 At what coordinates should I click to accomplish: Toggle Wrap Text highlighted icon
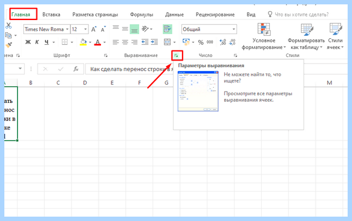[x=167, y=29]
